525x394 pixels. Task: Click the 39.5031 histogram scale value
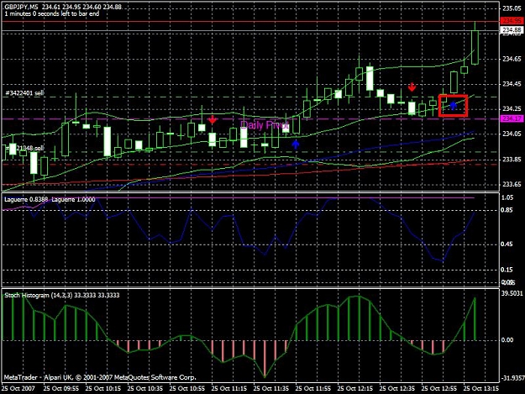pyautogui.click(x=512, y=293)
